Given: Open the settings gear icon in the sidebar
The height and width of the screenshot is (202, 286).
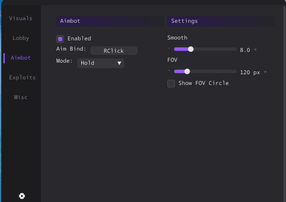Looking at the screenshot, I should click(x=22, y=196).
